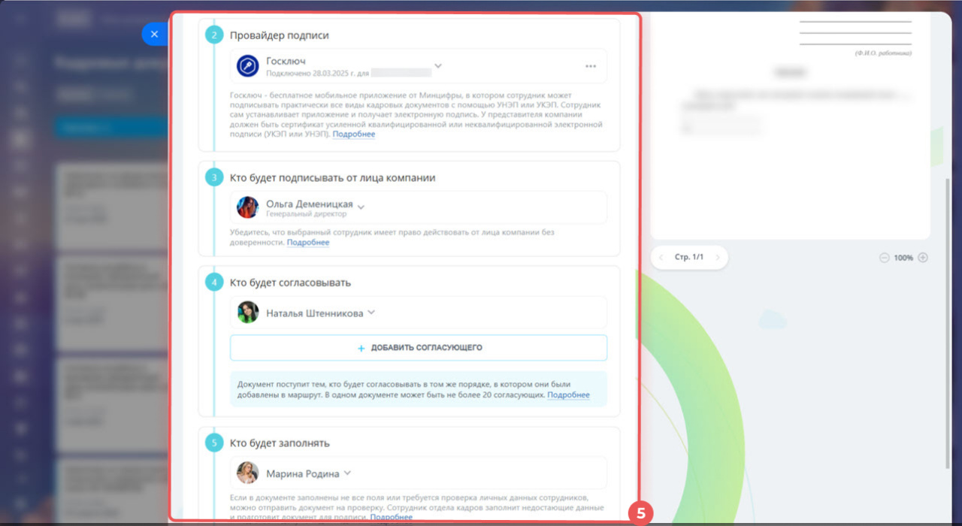Open Подробнее link about 20 согласующих limit

coord(568,395)
